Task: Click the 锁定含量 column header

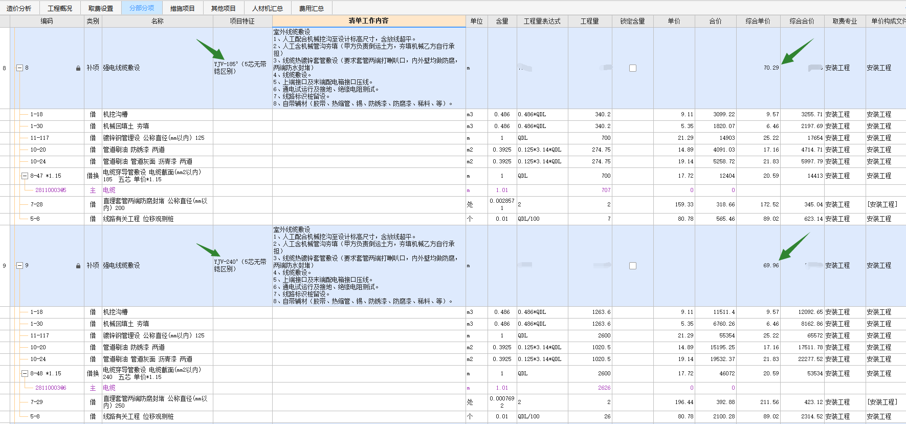Action: click(633, 21)
